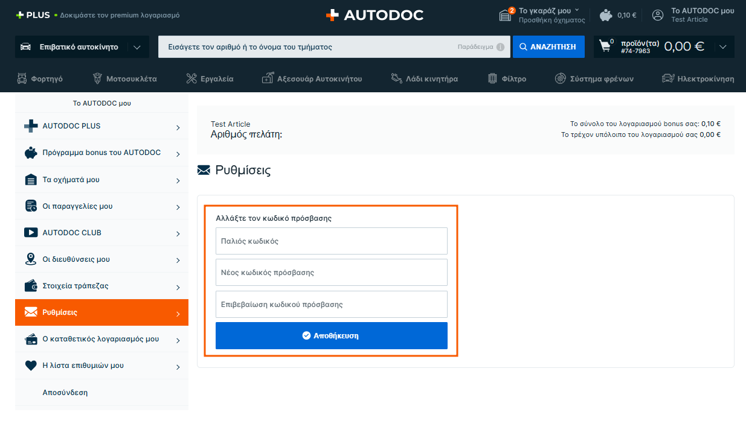746x421 pixels.
Task: Click the chevron on Τα οχήματά μου row
Action: coord(178,180)
